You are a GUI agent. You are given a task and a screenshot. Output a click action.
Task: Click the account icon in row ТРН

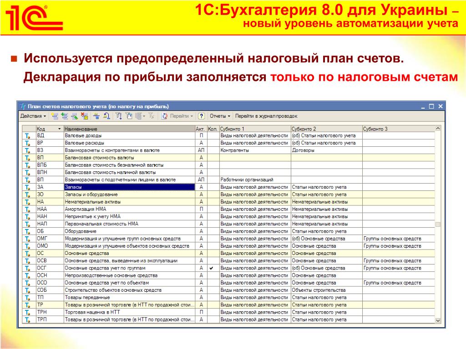27,313
